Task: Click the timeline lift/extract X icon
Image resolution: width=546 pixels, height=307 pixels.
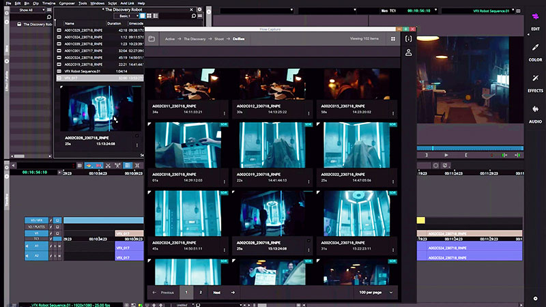Action: point(108,166)
